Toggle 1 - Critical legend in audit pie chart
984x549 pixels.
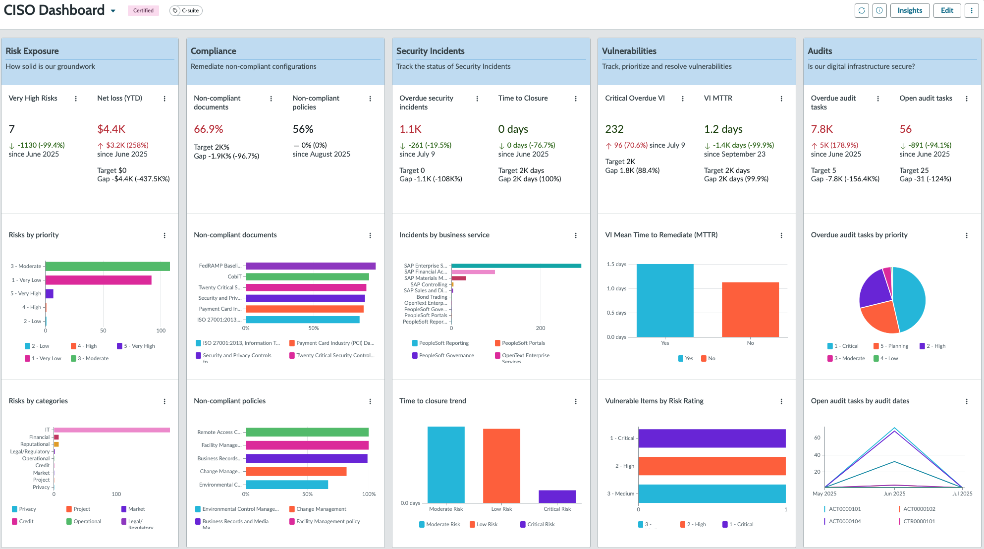pyautogui.click(x=843, y=346)
